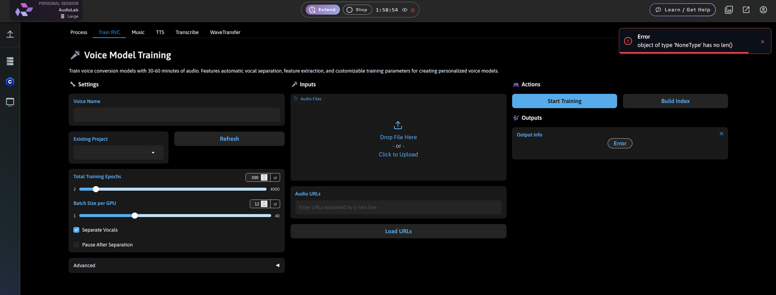Click the app logo at top left
This screenshot has width=776, height=295.
tap(24, 10)
